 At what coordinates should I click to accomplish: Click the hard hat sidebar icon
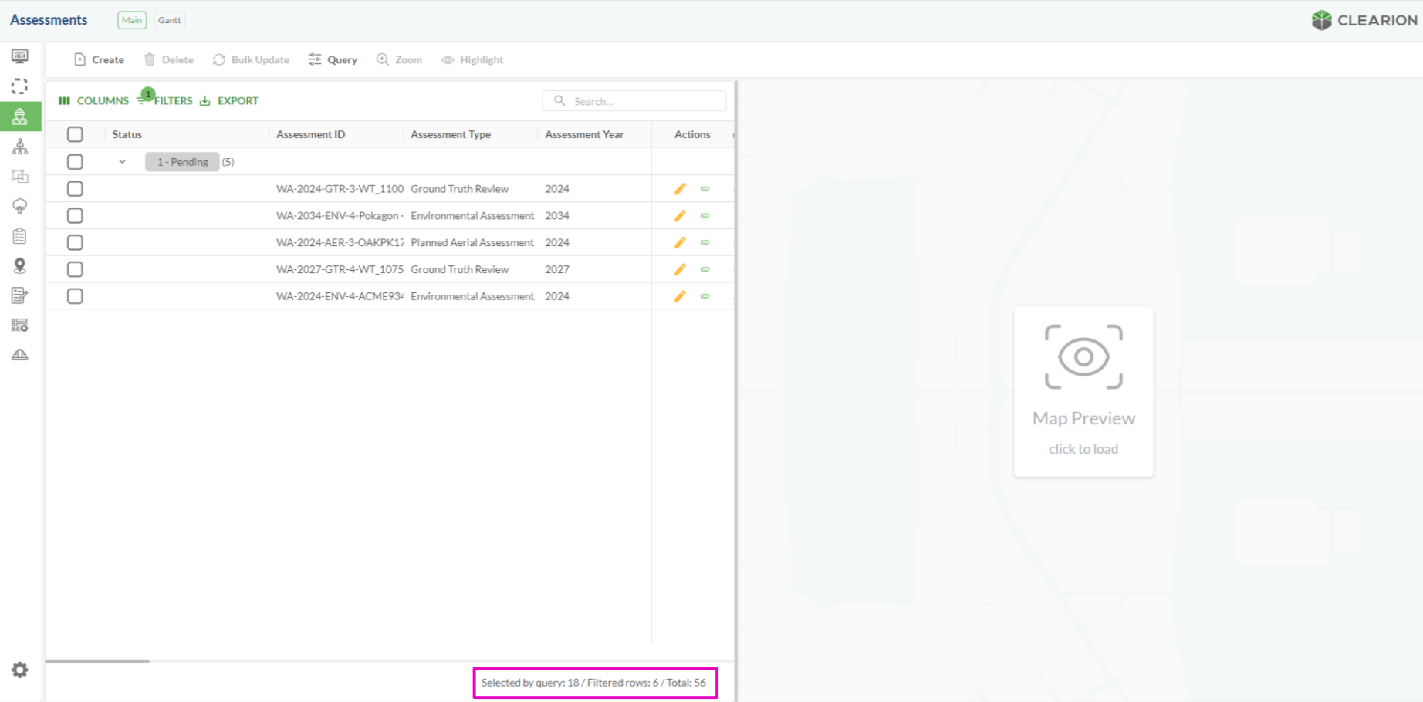tap(20, 355)
